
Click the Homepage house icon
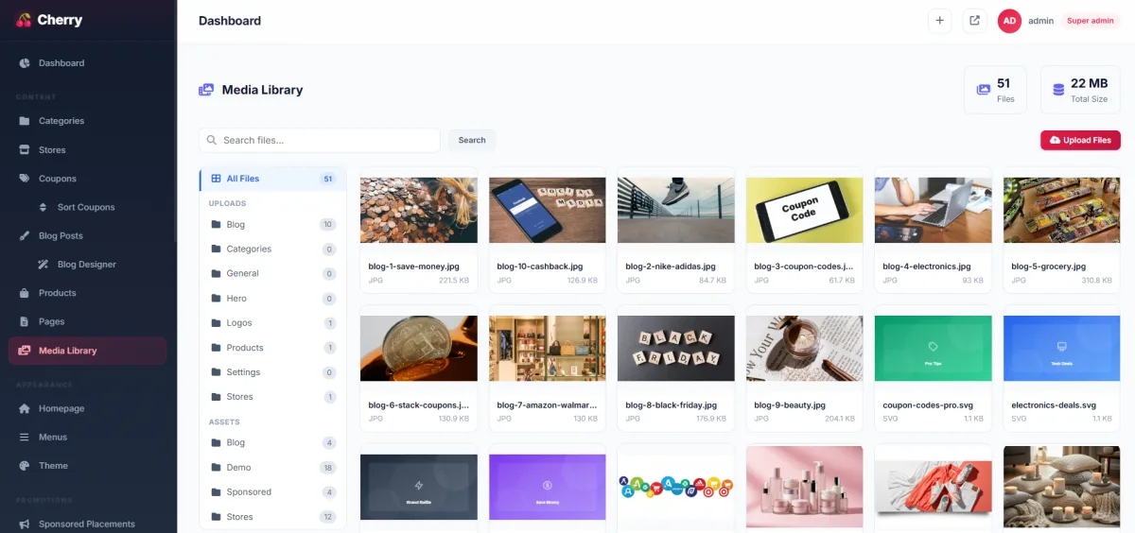click(x=25, y=408)
